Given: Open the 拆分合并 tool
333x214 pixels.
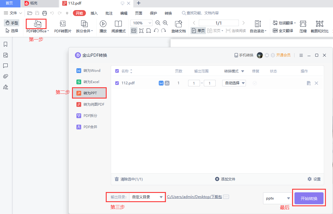Looking at the screenshot, I should pos(84,26).
